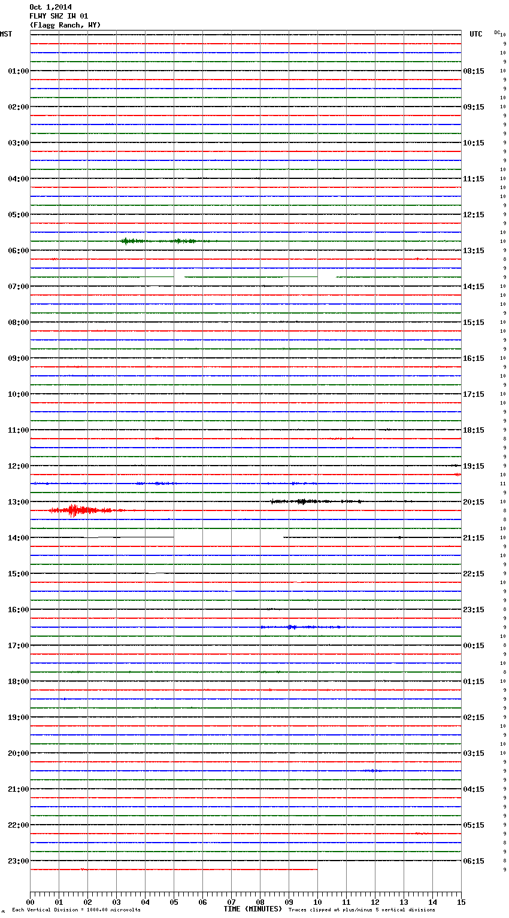Select the 01:00 MST time label
This screenshot has width=509, height=918.
(x=19, y=71)
